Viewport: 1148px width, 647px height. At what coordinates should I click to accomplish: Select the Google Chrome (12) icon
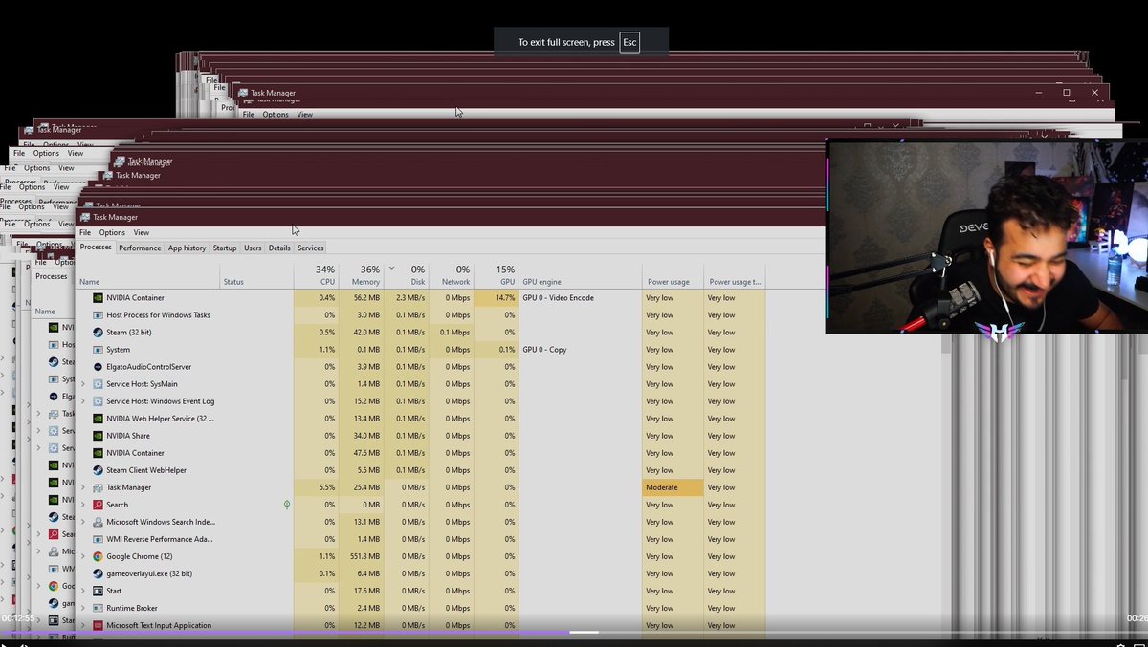click(x=98, y=556)
